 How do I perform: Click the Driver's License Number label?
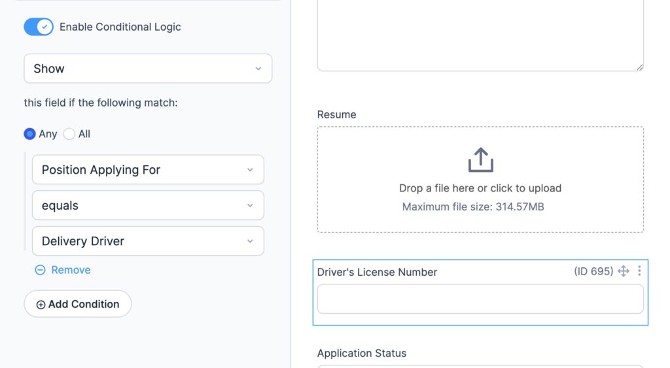pyautogui.click(x=377, y=273)
